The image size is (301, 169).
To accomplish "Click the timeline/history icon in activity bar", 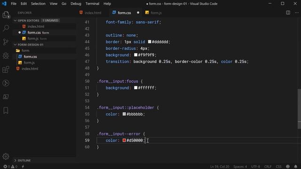I will pos(6,83).
